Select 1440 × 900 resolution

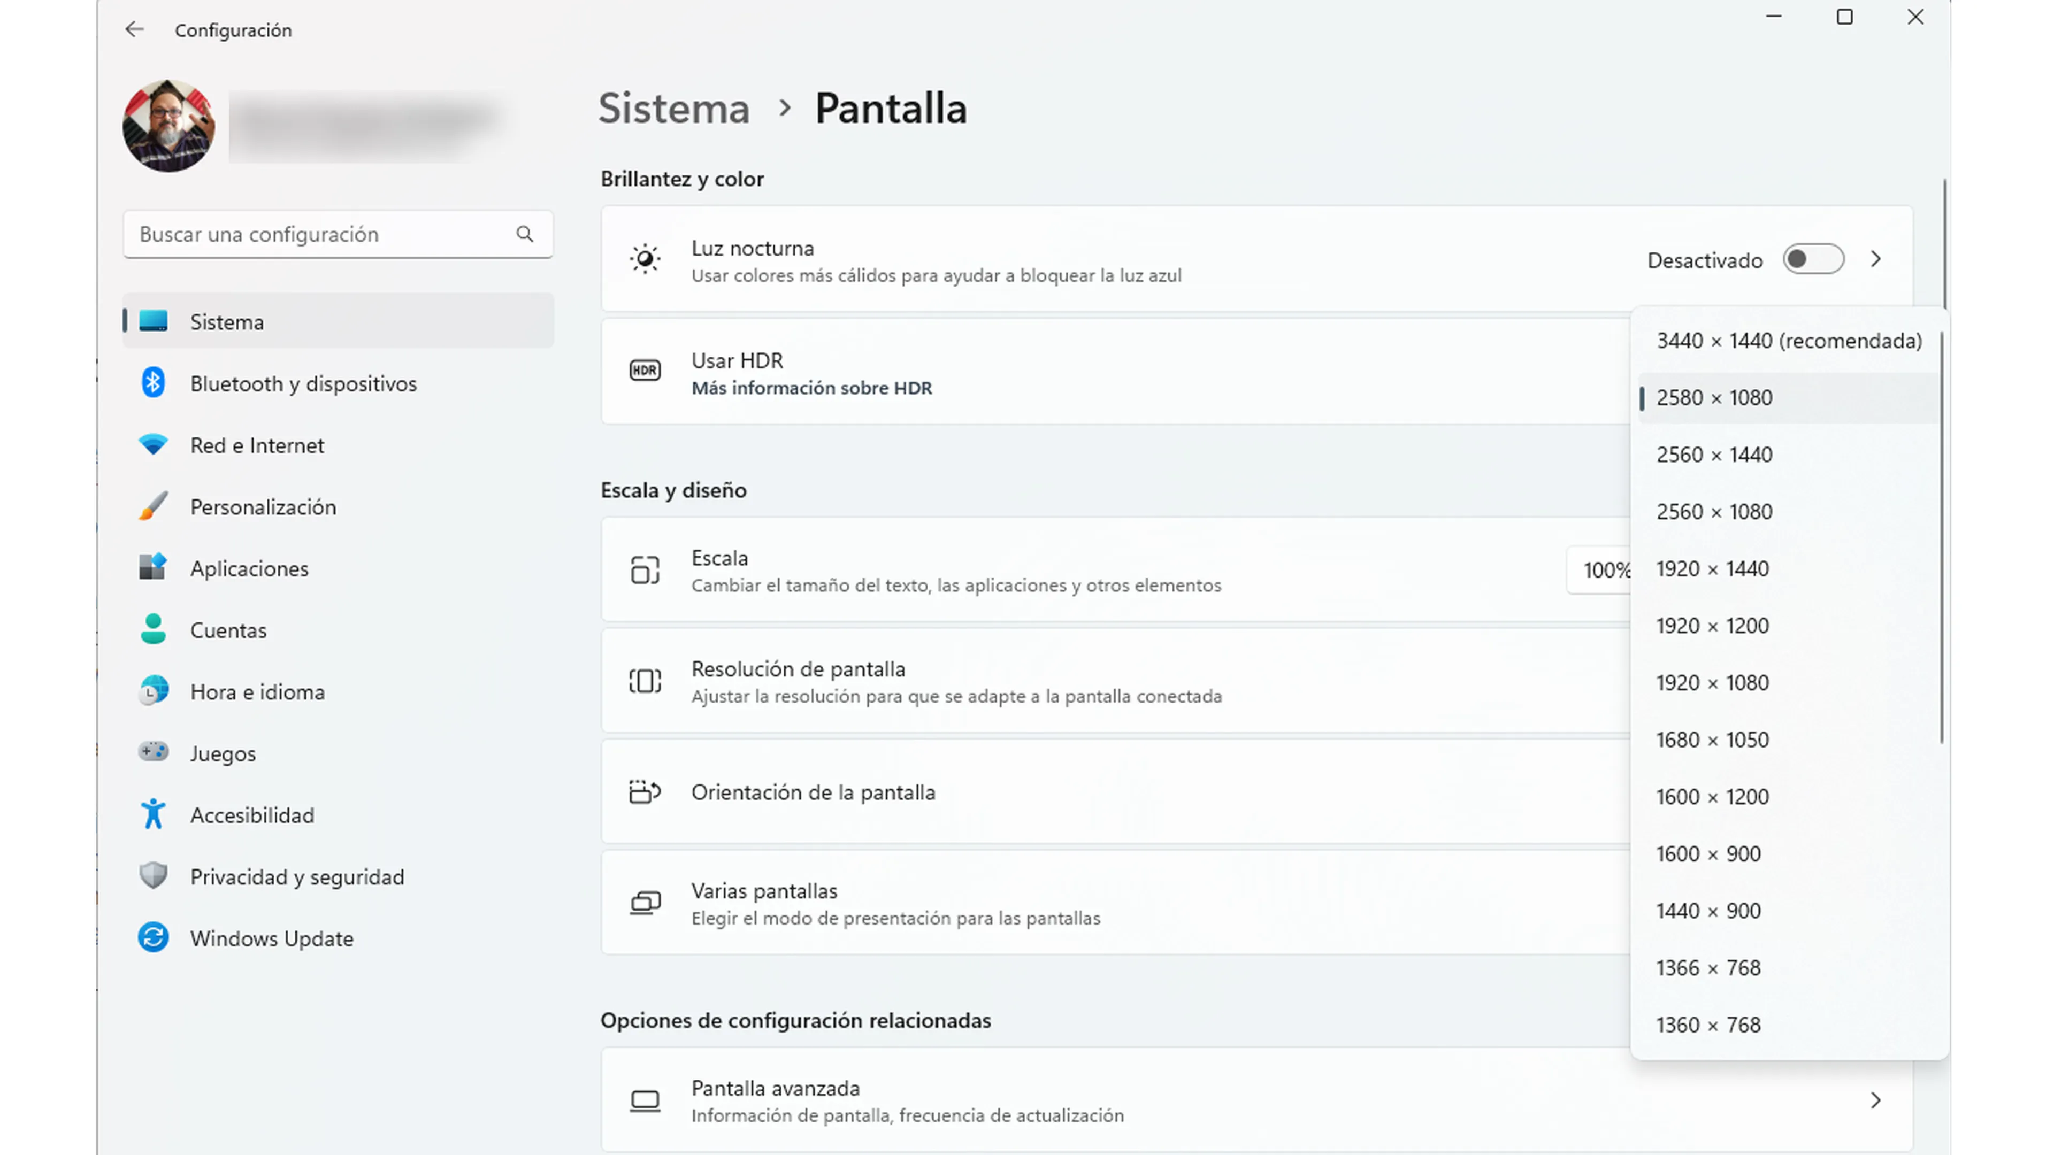(1789, 911)
